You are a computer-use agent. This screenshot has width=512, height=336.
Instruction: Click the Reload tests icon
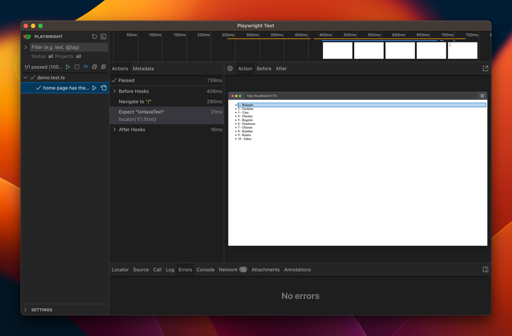click(94, 37)
